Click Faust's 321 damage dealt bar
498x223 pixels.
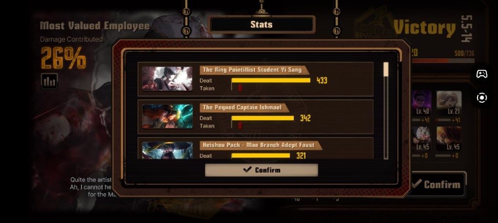[261, 156]
